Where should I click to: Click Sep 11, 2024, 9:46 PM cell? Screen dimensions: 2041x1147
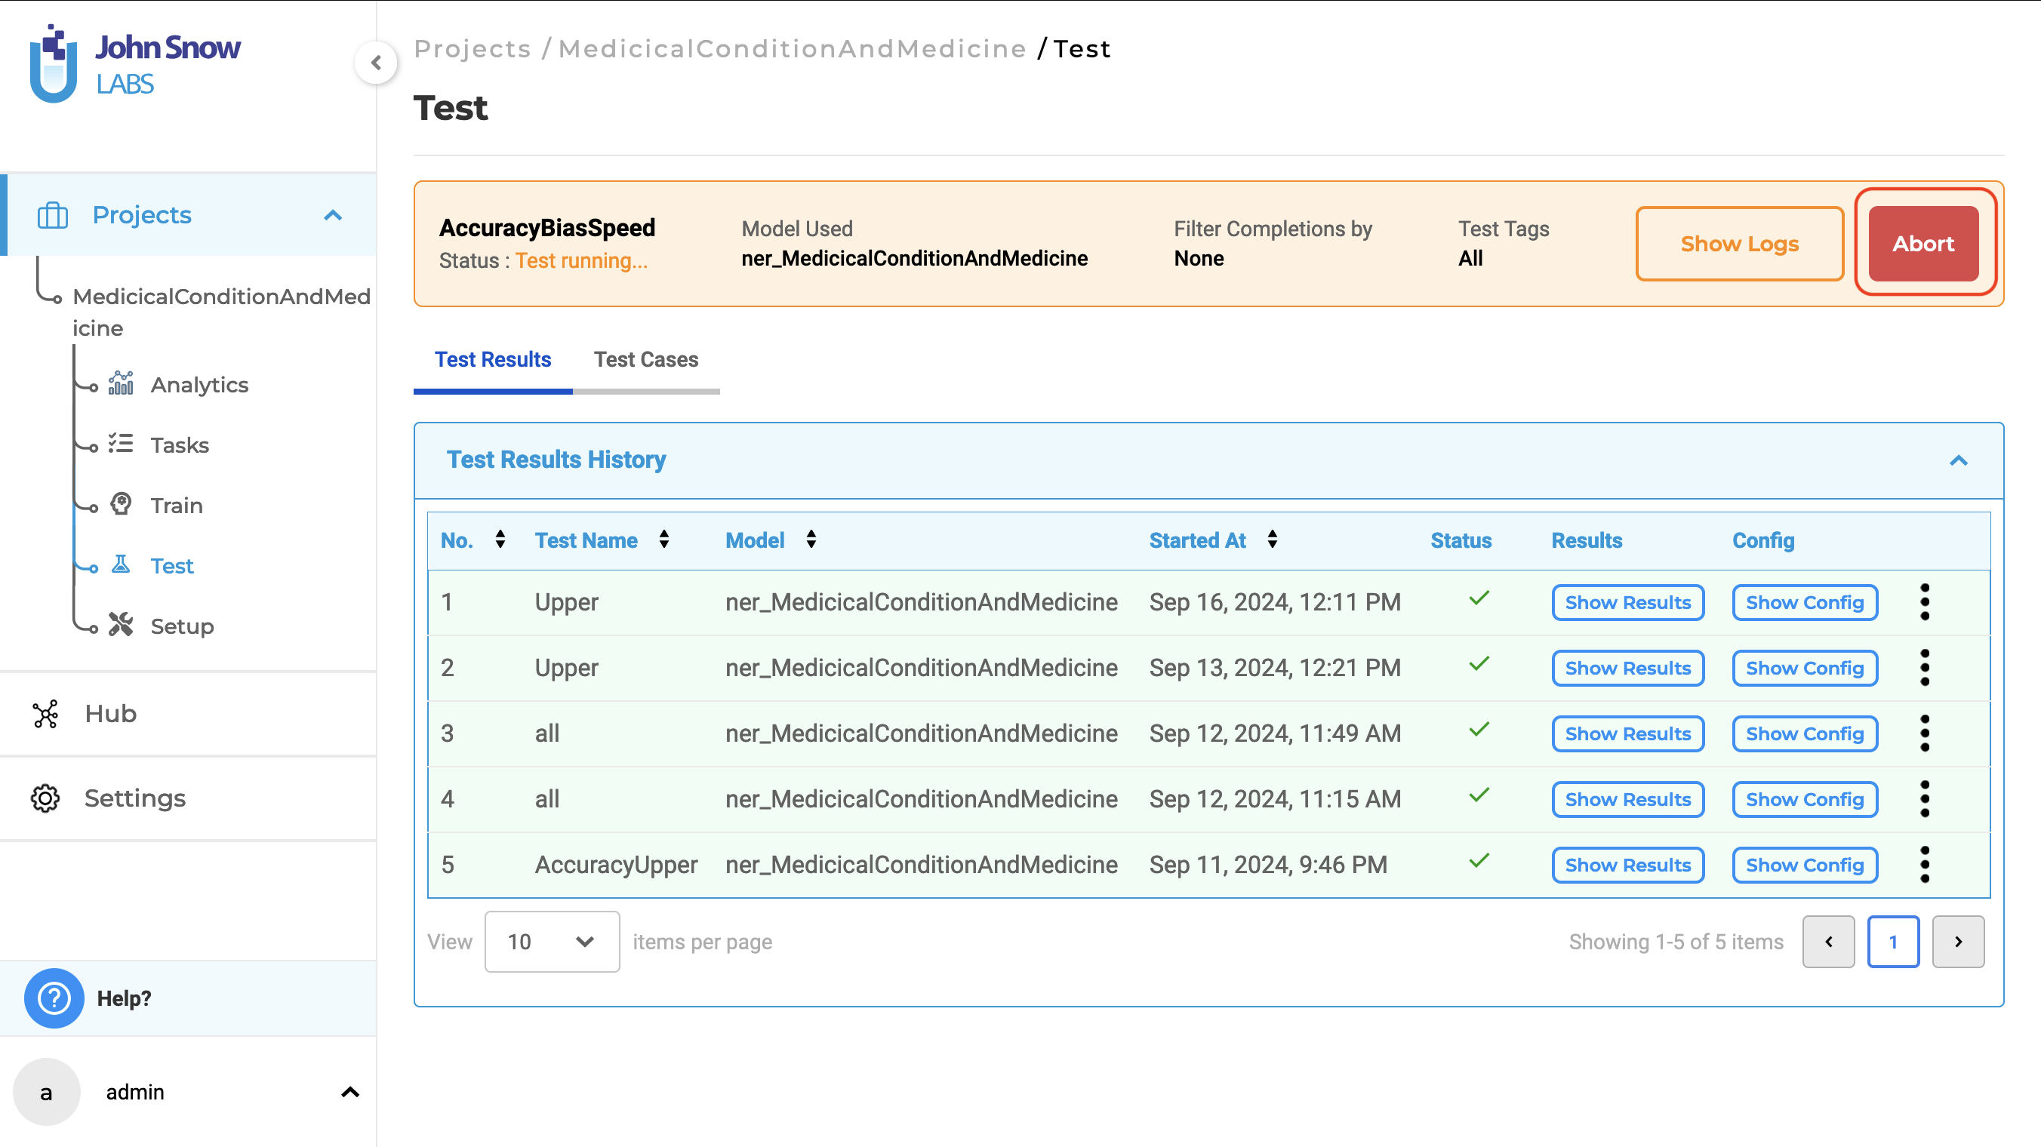tap(1269, 865)
